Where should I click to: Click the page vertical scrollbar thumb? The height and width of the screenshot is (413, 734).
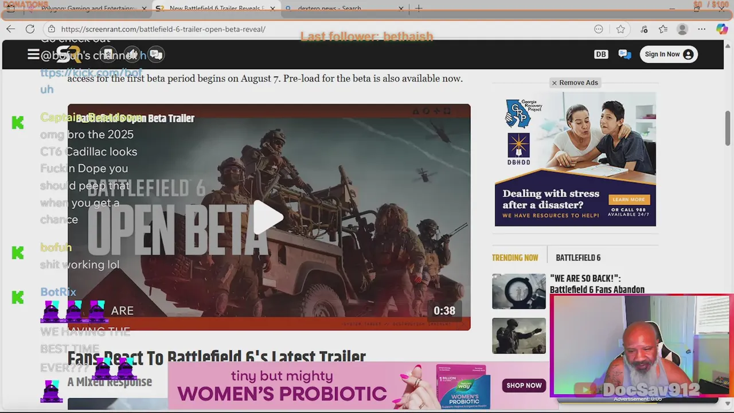pos(728,128)
